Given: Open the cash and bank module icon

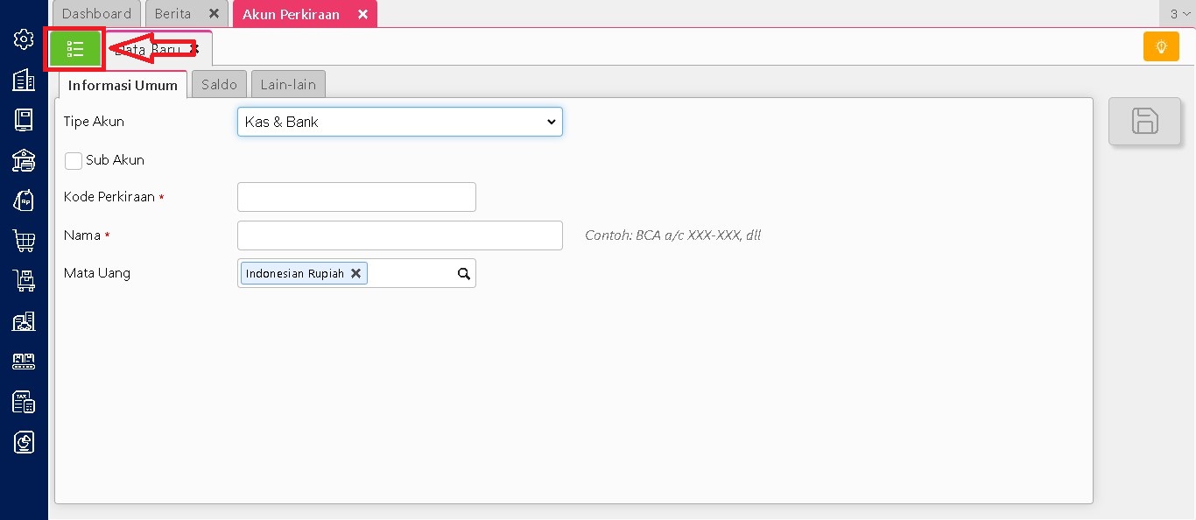Looking at the screenshot, I should (x=24, y=160).
